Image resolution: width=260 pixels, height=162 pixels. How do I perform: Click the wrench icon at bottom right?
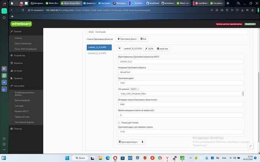click(x=251, y=146)
